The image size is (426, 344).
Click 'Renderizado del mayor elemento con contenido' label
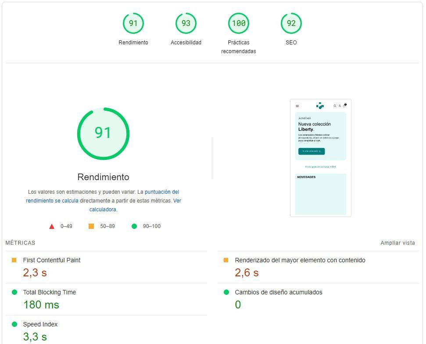pos(300,260)
